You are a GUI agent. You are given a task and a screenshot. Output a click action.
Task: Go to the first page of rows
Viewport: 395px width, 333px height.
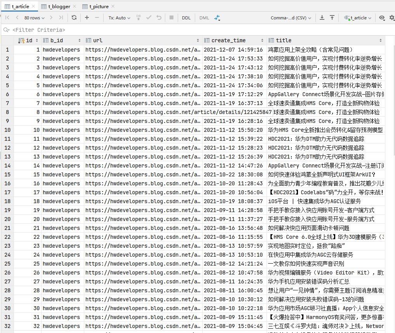click(7, 17)
